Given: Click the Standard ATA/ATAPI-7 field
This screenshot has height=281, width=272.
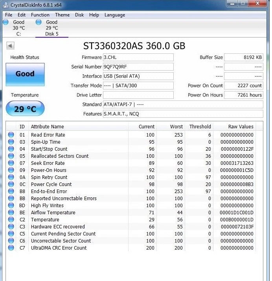Looking at the screenshot, I should (183, 104).
